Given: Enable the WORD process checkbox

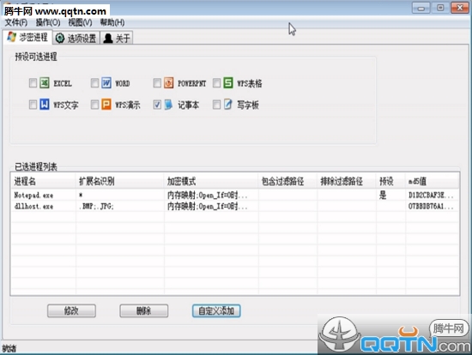Looking at the screenshot, I should tap(94, 82).
